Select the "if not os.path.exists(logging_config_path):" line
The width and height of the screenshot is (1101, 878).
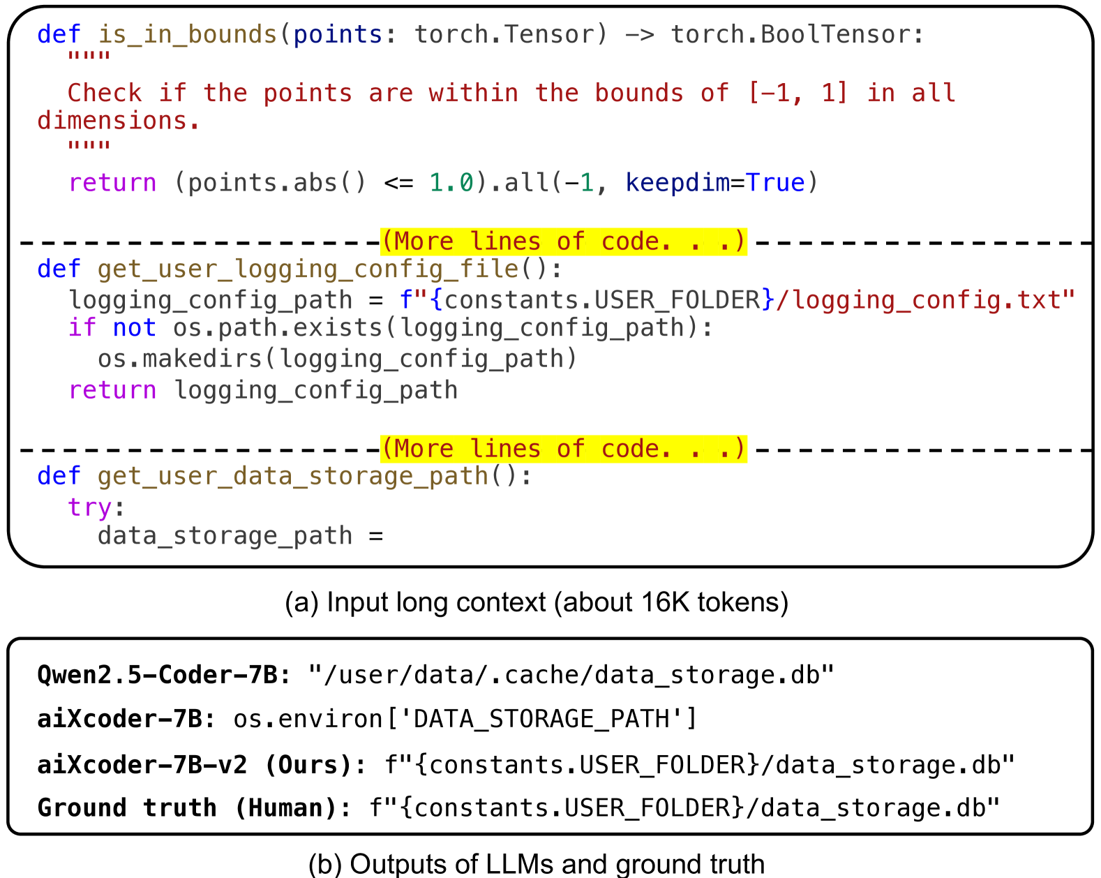coord(391,327)
